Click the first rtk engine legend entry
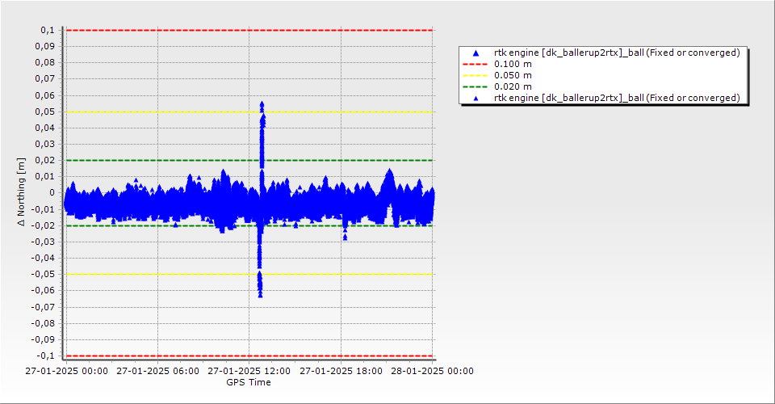The image size is (775, 404). [617, 53]
